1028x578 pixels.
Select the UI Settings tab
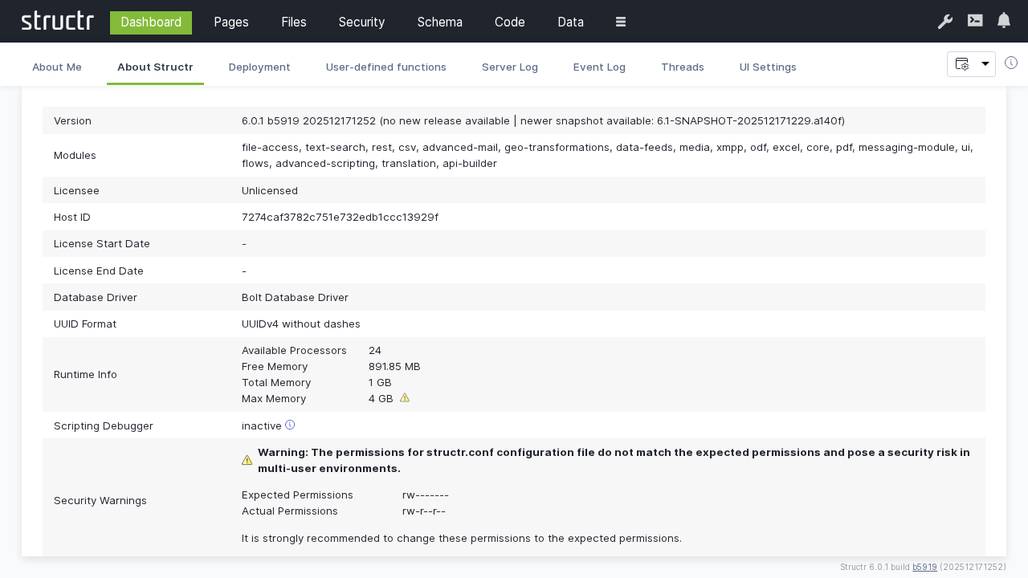point(768,67)
